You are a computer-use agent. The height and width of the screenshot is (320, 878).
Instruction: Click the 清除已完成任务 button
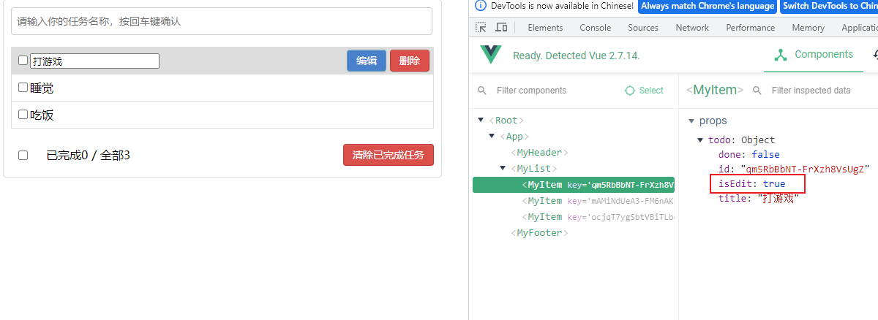tap(388, 155)
